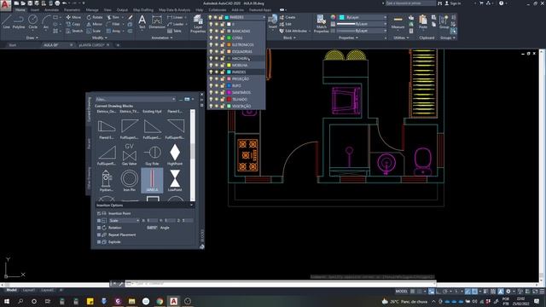The height and width of the screenshot is (307, 546).
Task: Click the Paste clipboard button
Action: tap(423, 21)
